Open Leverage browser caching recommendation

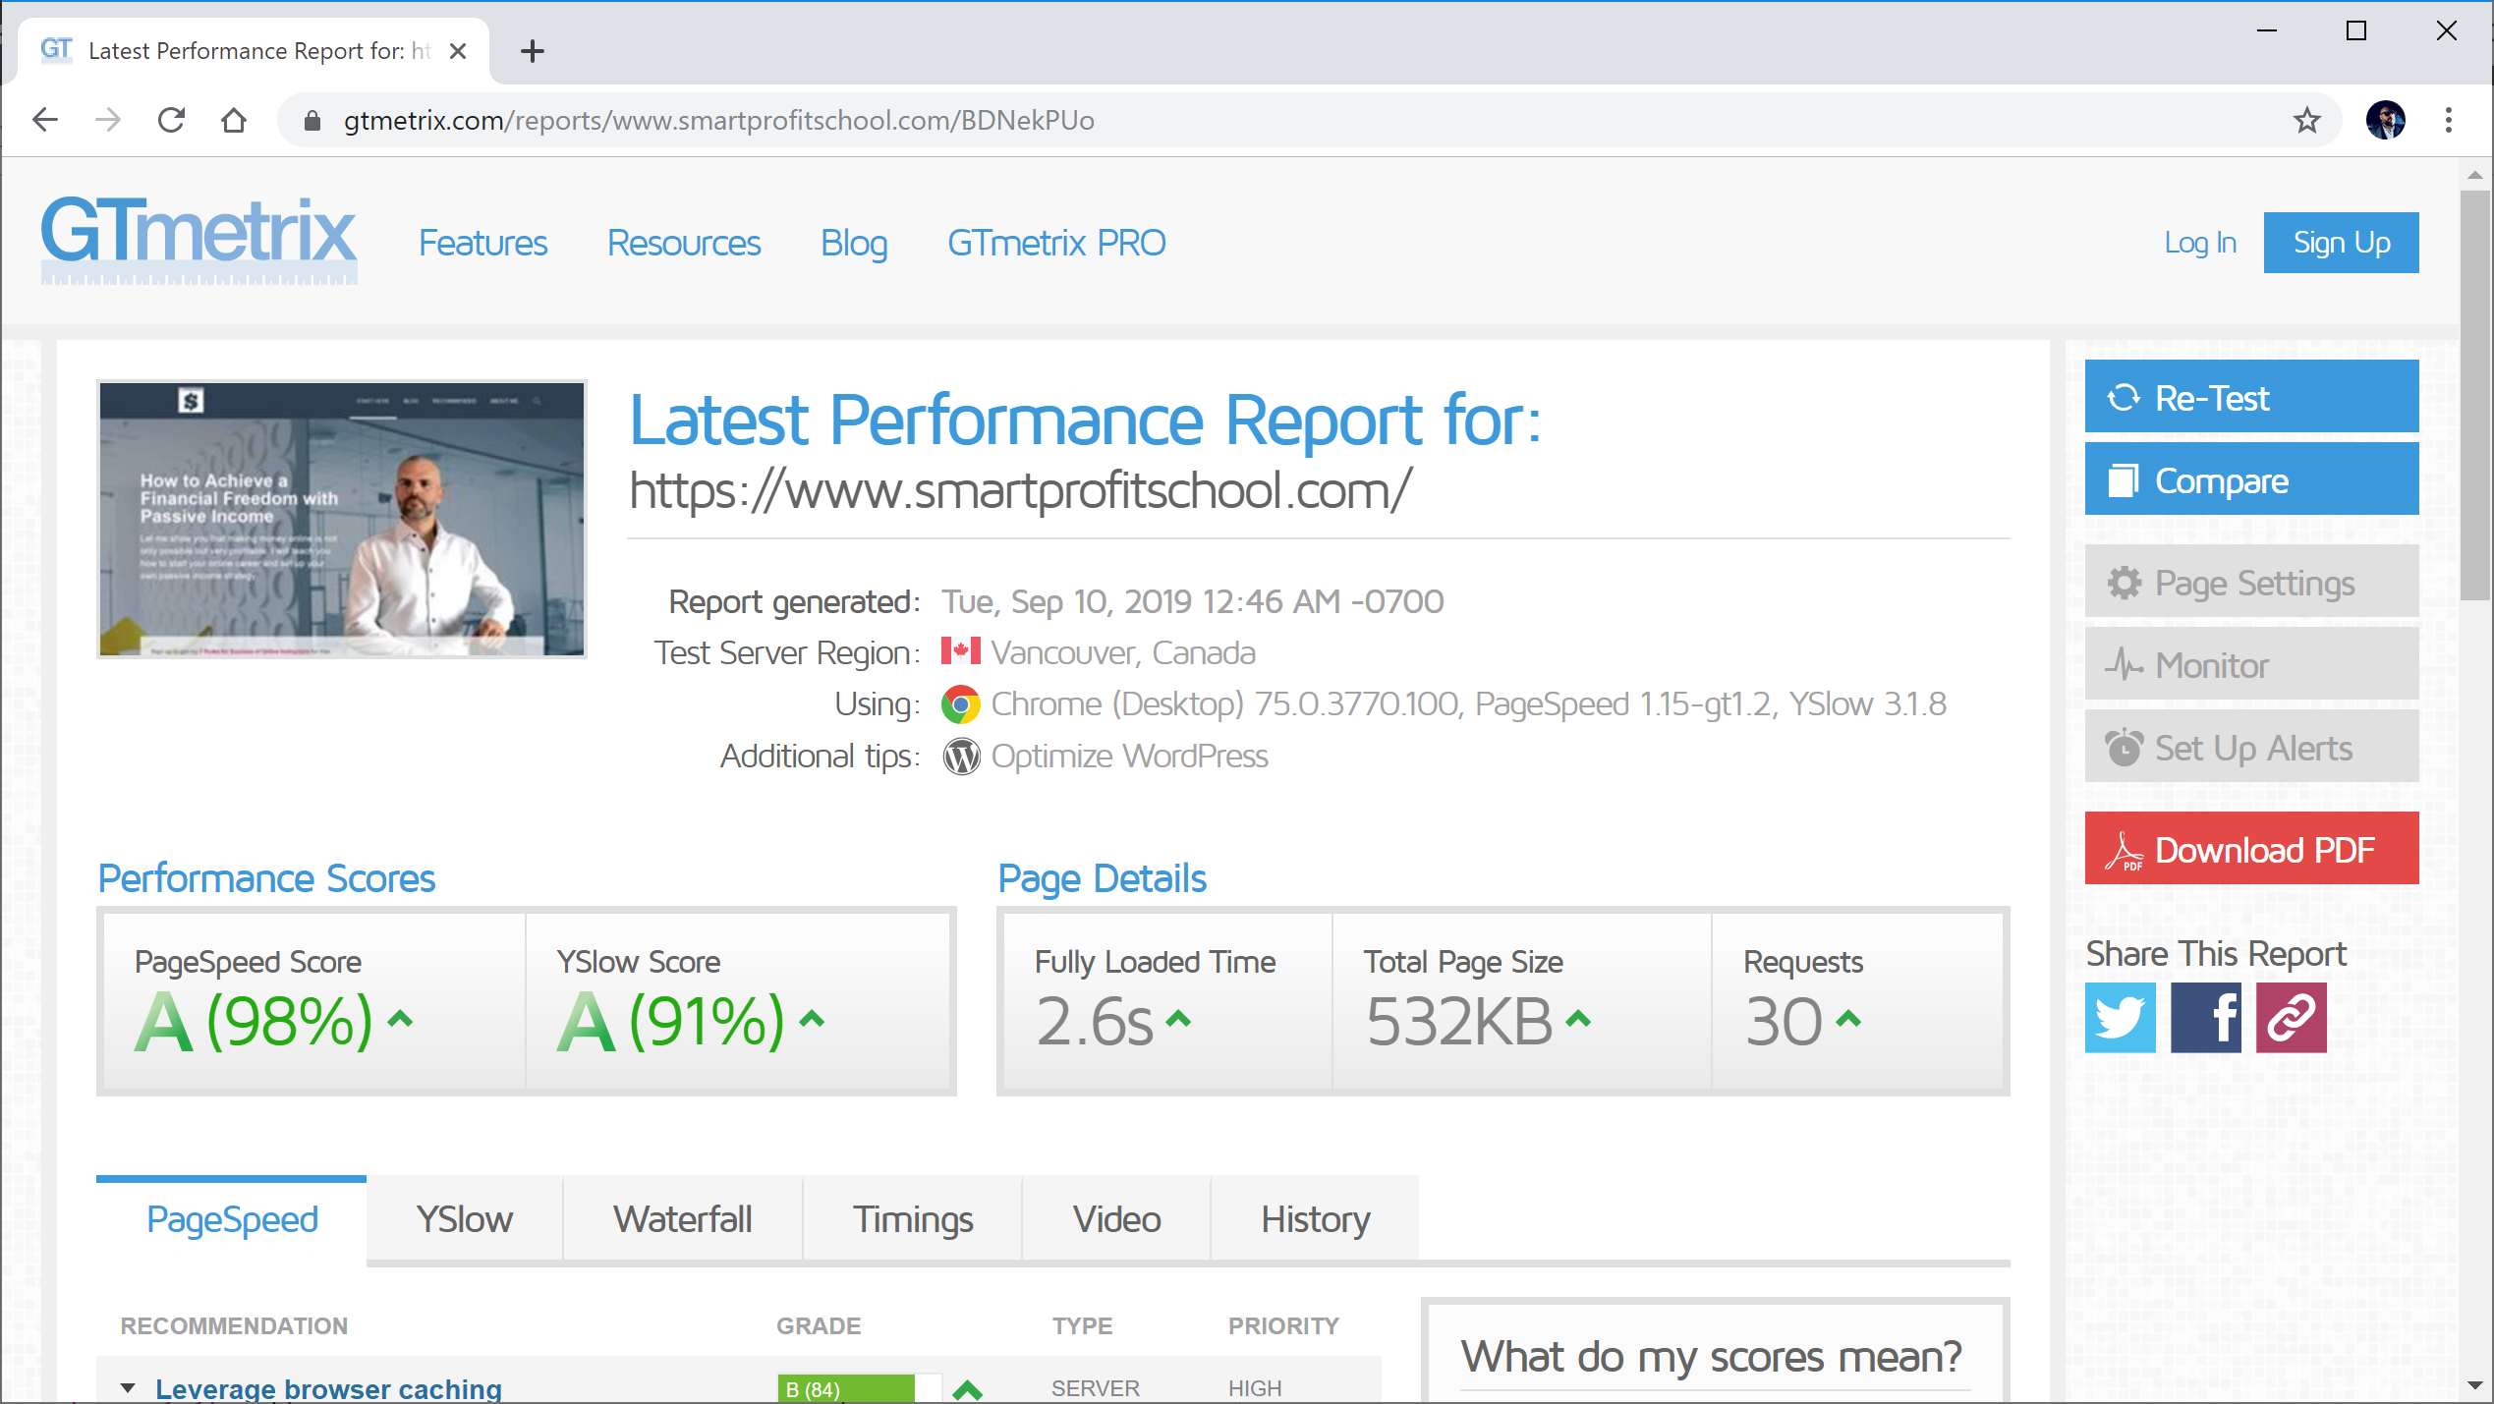(x=328, y=1389)
